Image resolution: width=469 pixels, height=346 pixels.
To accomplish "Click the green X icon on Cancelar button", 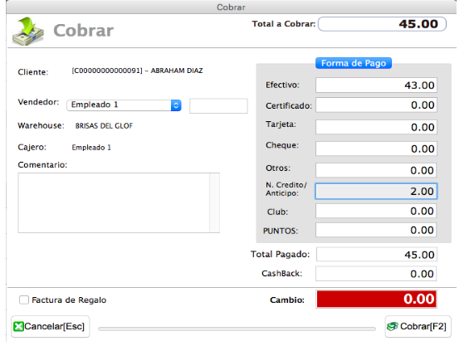I will point(18,326).
